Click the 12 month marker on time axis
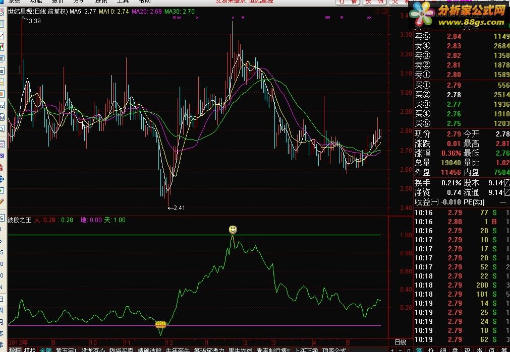 click(169, 342)
